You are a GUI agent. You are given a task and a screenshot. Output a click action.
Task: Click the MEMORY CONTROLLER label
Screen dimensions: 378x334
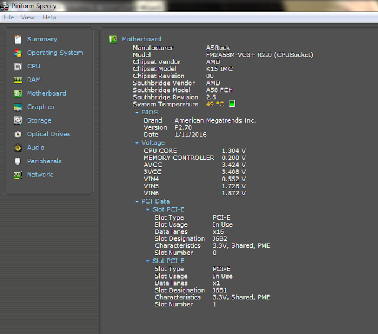pos(179,158)
